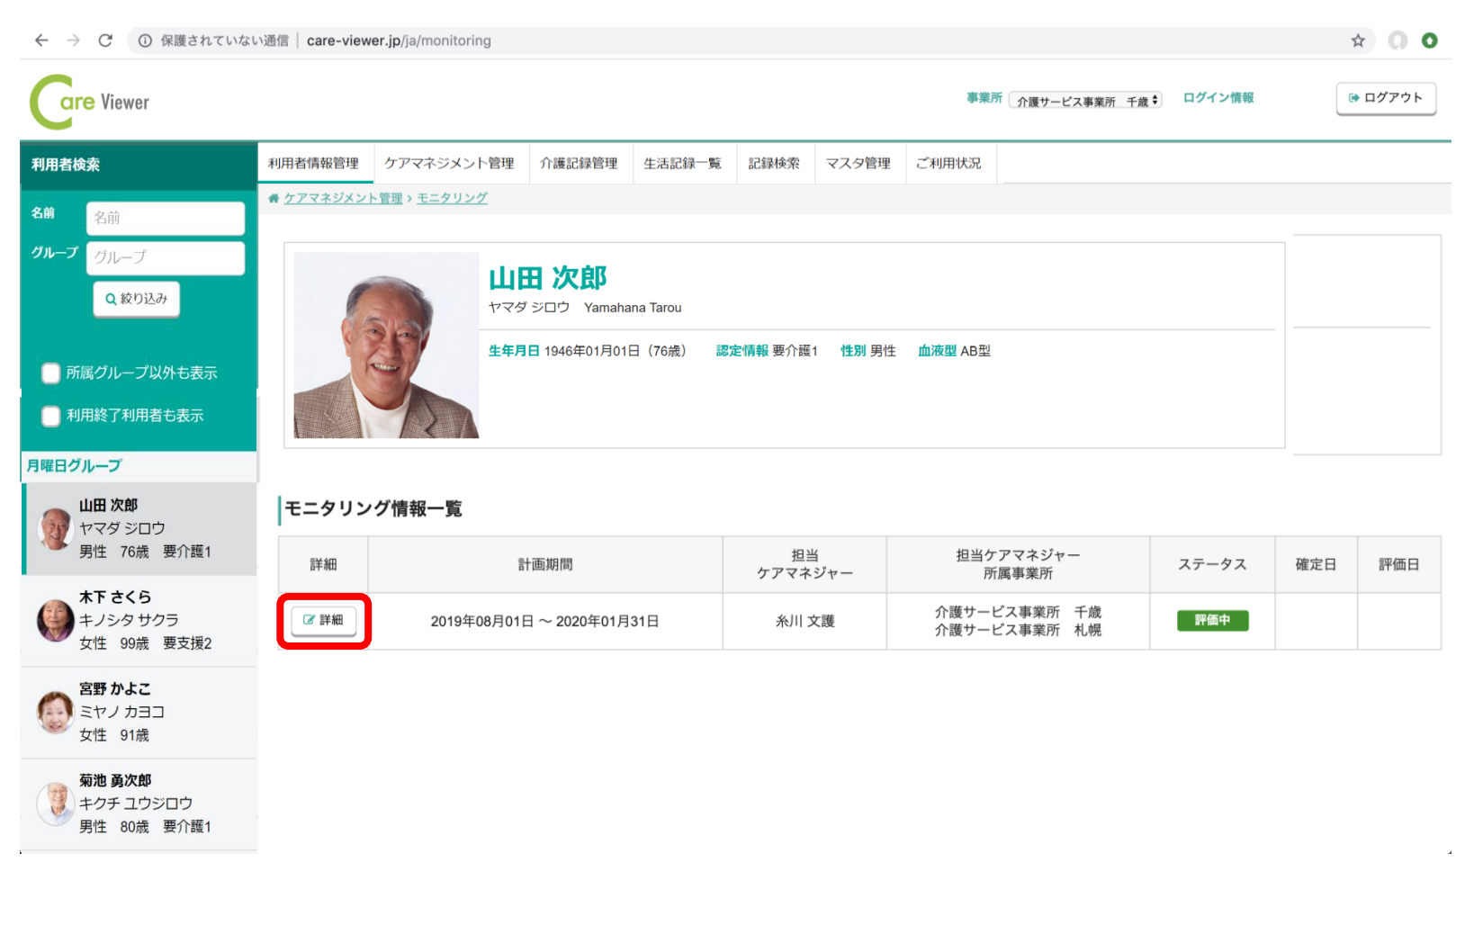Click the site info icon in address bar
This screenshot has width=1483, height=943.
(145, 40)
